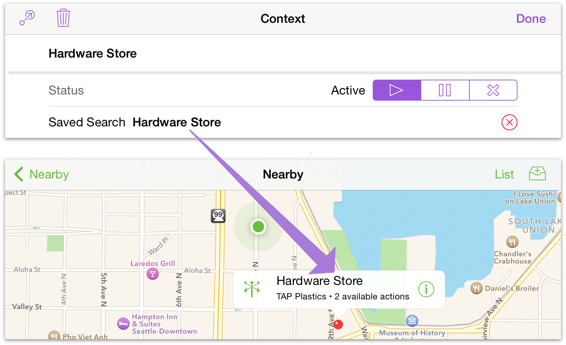Open the new inbox item icon

(537, 174)
